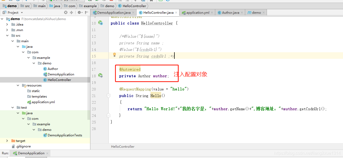Click the Hello method name on line 21
The image size is (343, 158).
(156, 96)
